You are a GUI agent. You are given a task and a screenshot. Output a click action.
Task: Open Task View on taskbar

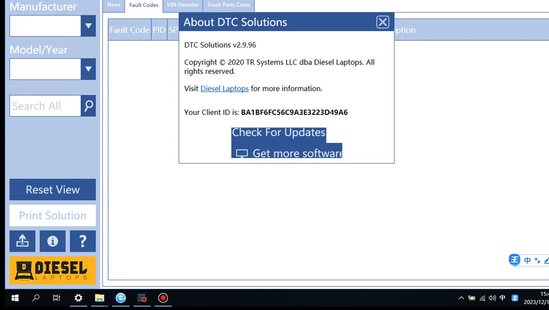click(57, 298)
